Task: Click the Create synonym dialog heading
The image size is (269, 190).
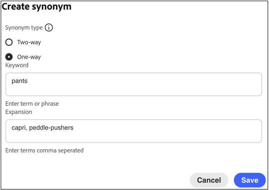Action: (x=37, y=7)
